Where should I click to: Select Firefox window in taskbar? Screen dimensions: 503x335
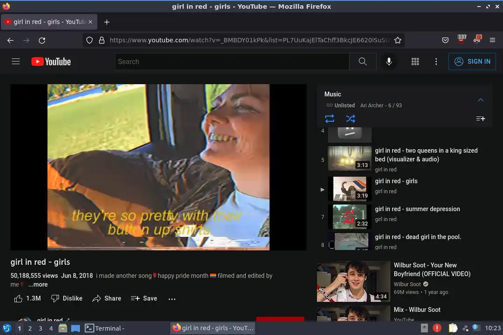point(213,328)
